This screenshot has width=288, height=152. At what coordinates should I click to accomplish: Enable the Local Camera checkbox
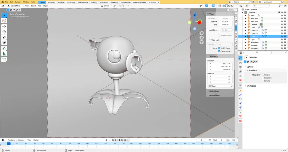coord(219,30)
